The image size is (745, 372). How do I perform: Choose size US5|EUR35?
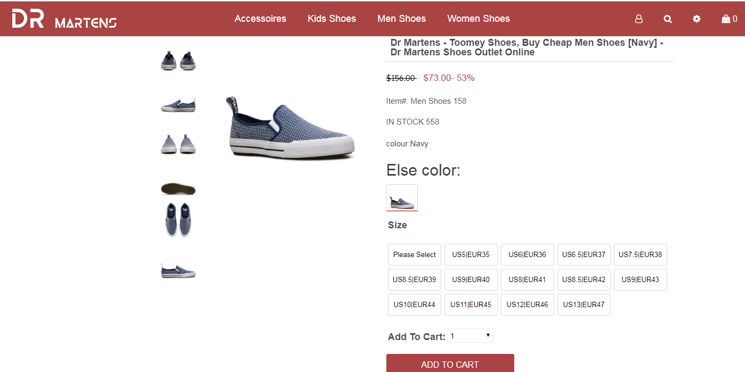471,254
